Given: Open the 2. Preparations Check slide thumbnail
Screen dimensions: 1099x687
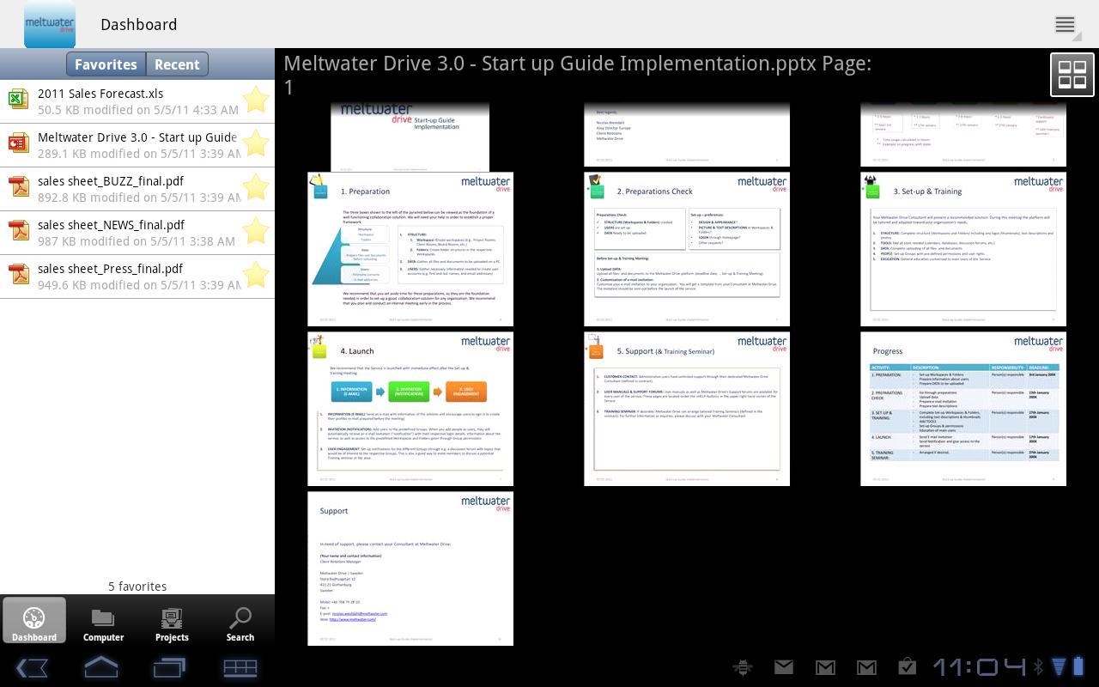Looking at the screenshot, I should [x=687, y=249].
